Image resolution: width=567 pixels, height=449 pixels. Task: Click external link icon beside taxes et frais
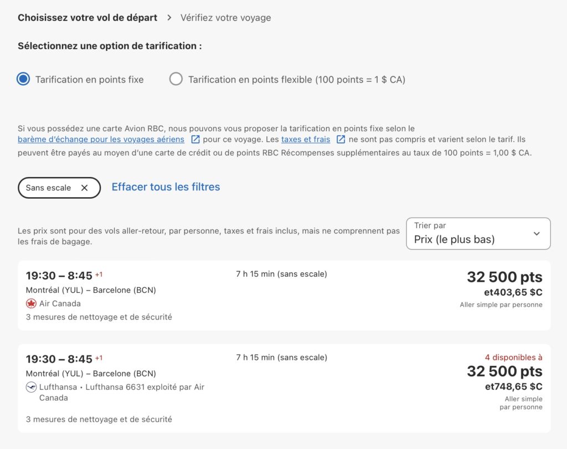tap(341, 140)
